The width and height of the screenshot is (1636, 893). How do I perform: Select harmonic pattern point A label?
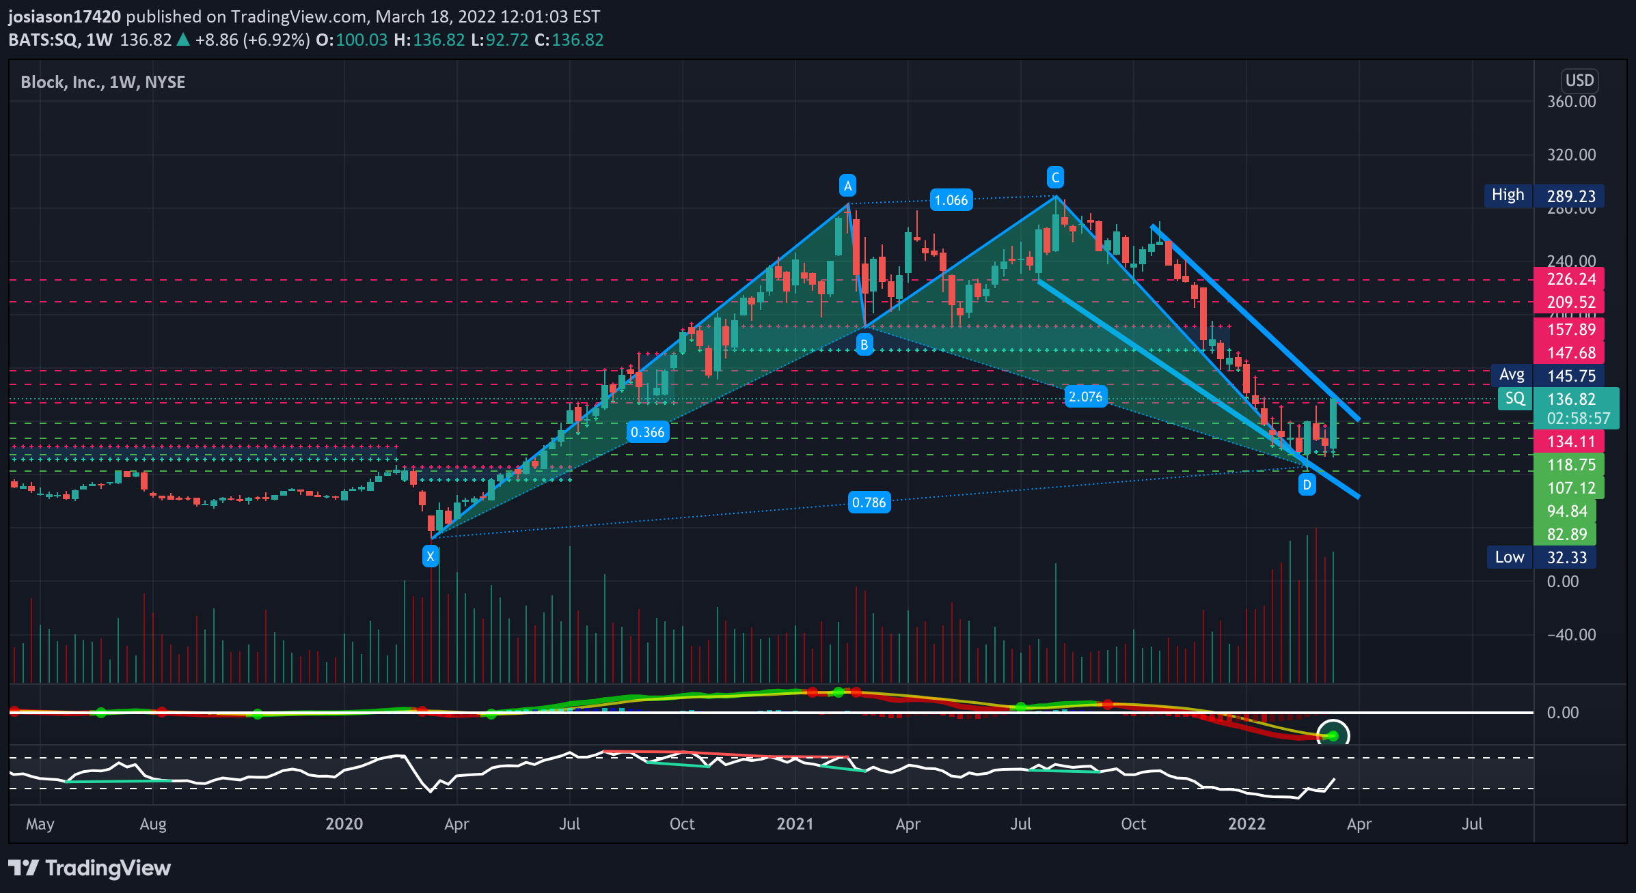tap(848, 186)
